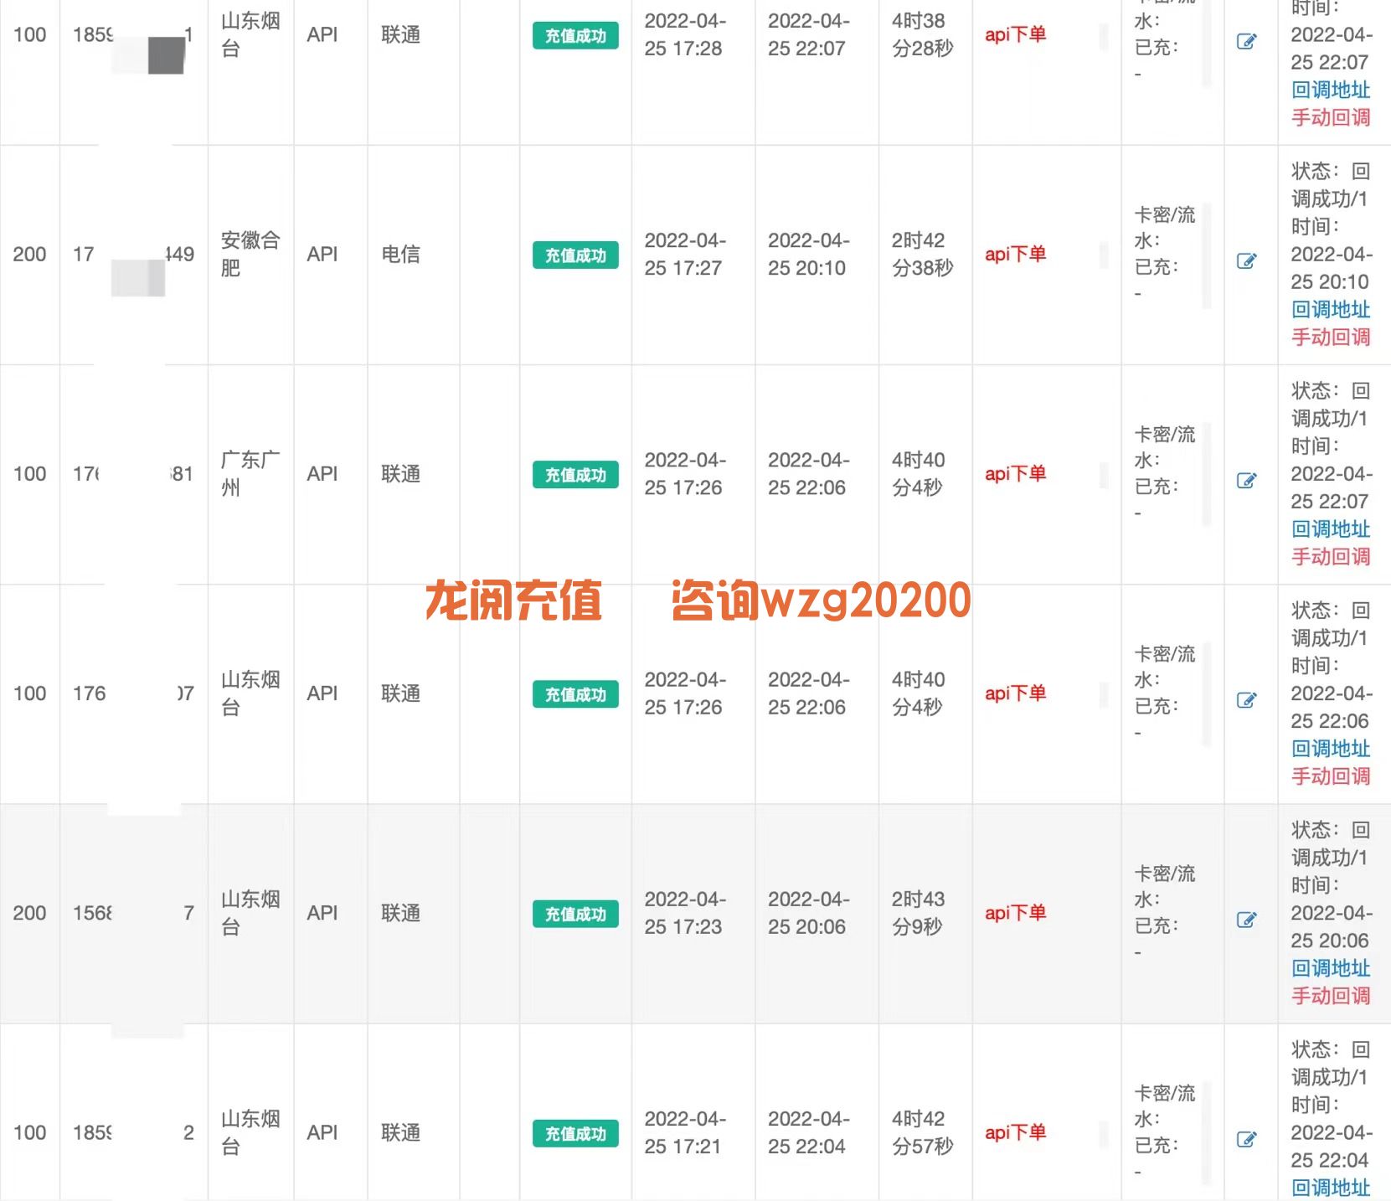Click 充值成功 badge in the 17:23 order row

click(x=575, y=913)
